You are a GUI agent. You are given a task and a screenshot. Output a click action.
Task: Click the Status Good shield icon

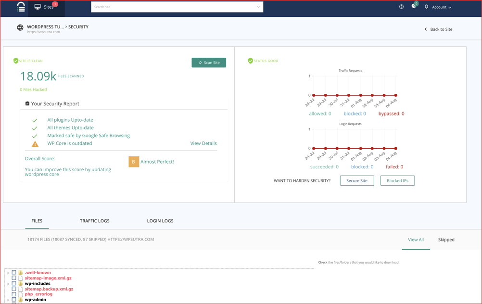(250, 61)
